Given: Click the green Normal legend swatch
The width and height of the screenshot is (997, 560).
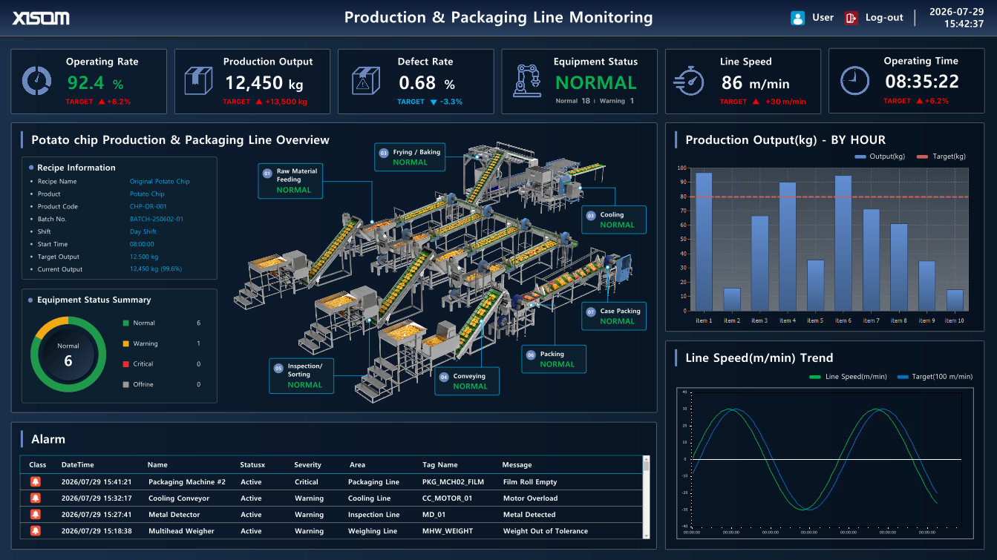Looking at the screenshot, I should 126,323.
